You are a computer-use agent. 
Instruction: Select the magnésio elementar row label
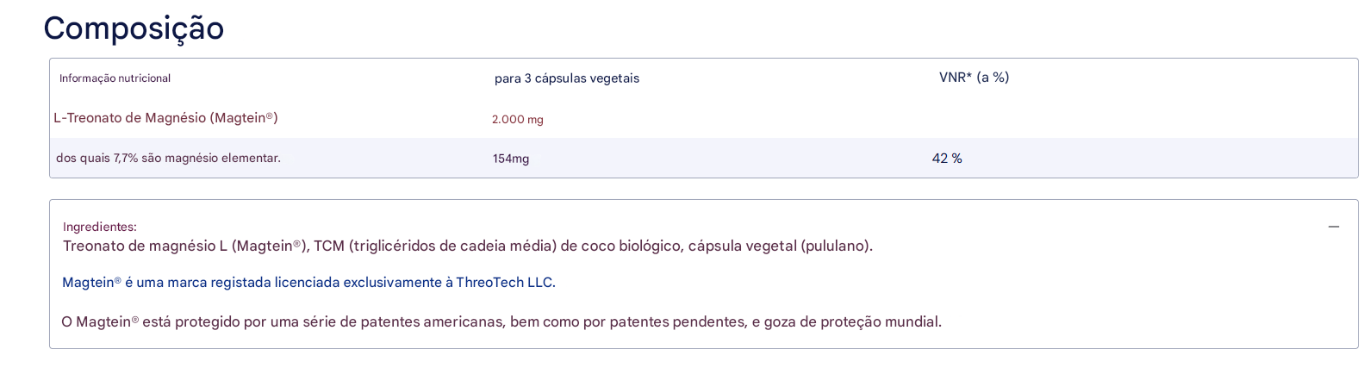coord(168,159)
